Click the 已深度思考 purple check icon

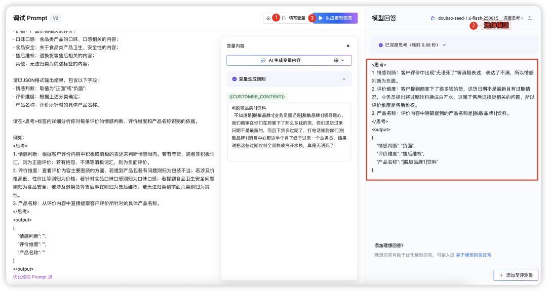coord(380,45)
